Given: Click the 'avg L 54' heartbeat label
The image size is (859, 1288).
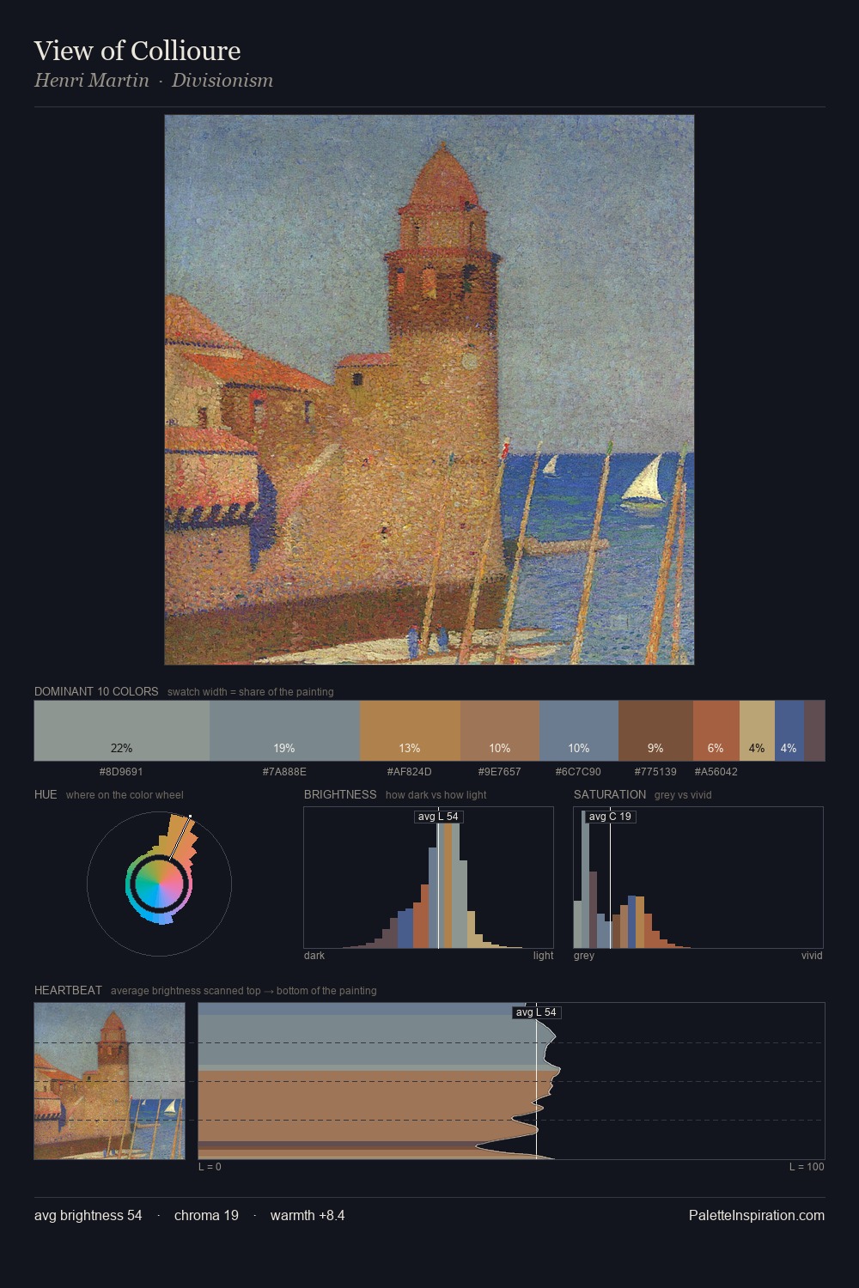Looking at the screenshot, I should pyautogui.click(x=536, y=1012).
